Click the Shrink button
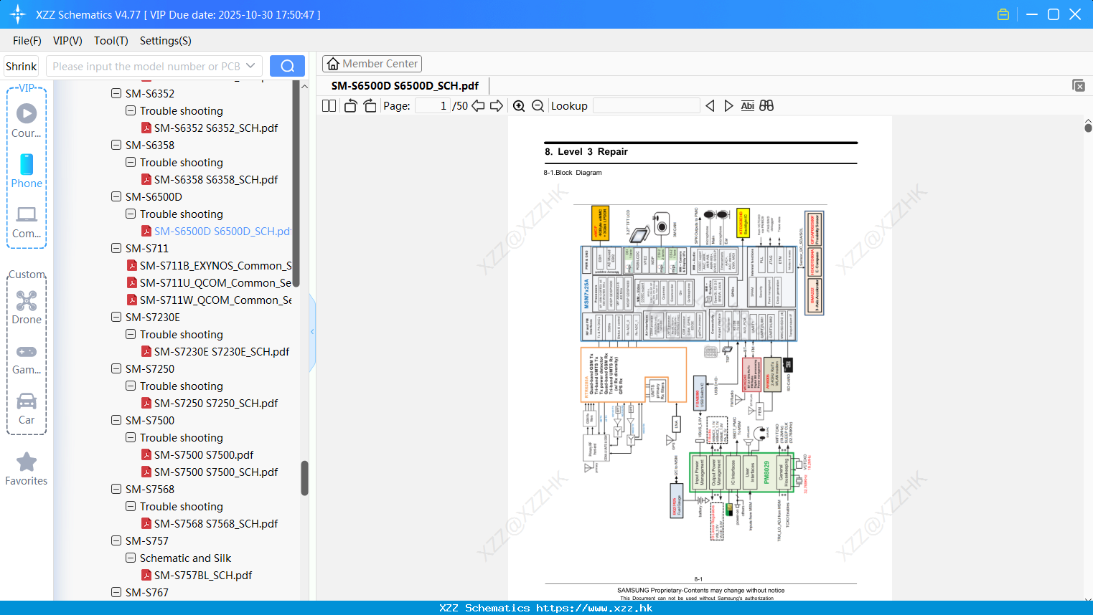Image resolution: width=1093 pixels, height=615 pixels. (x=22, y=66)
